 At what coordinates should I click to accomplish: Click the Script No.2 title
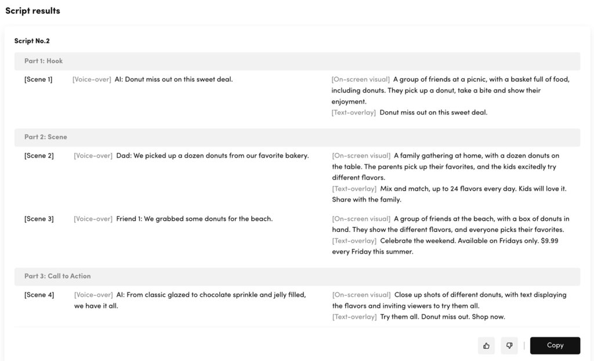(32, 41)
